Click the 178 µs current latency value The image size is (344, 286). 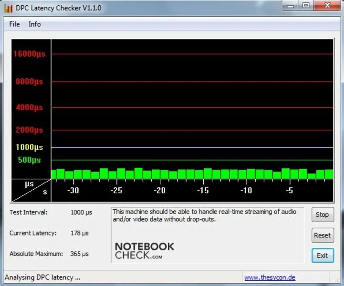pos(79,233)
